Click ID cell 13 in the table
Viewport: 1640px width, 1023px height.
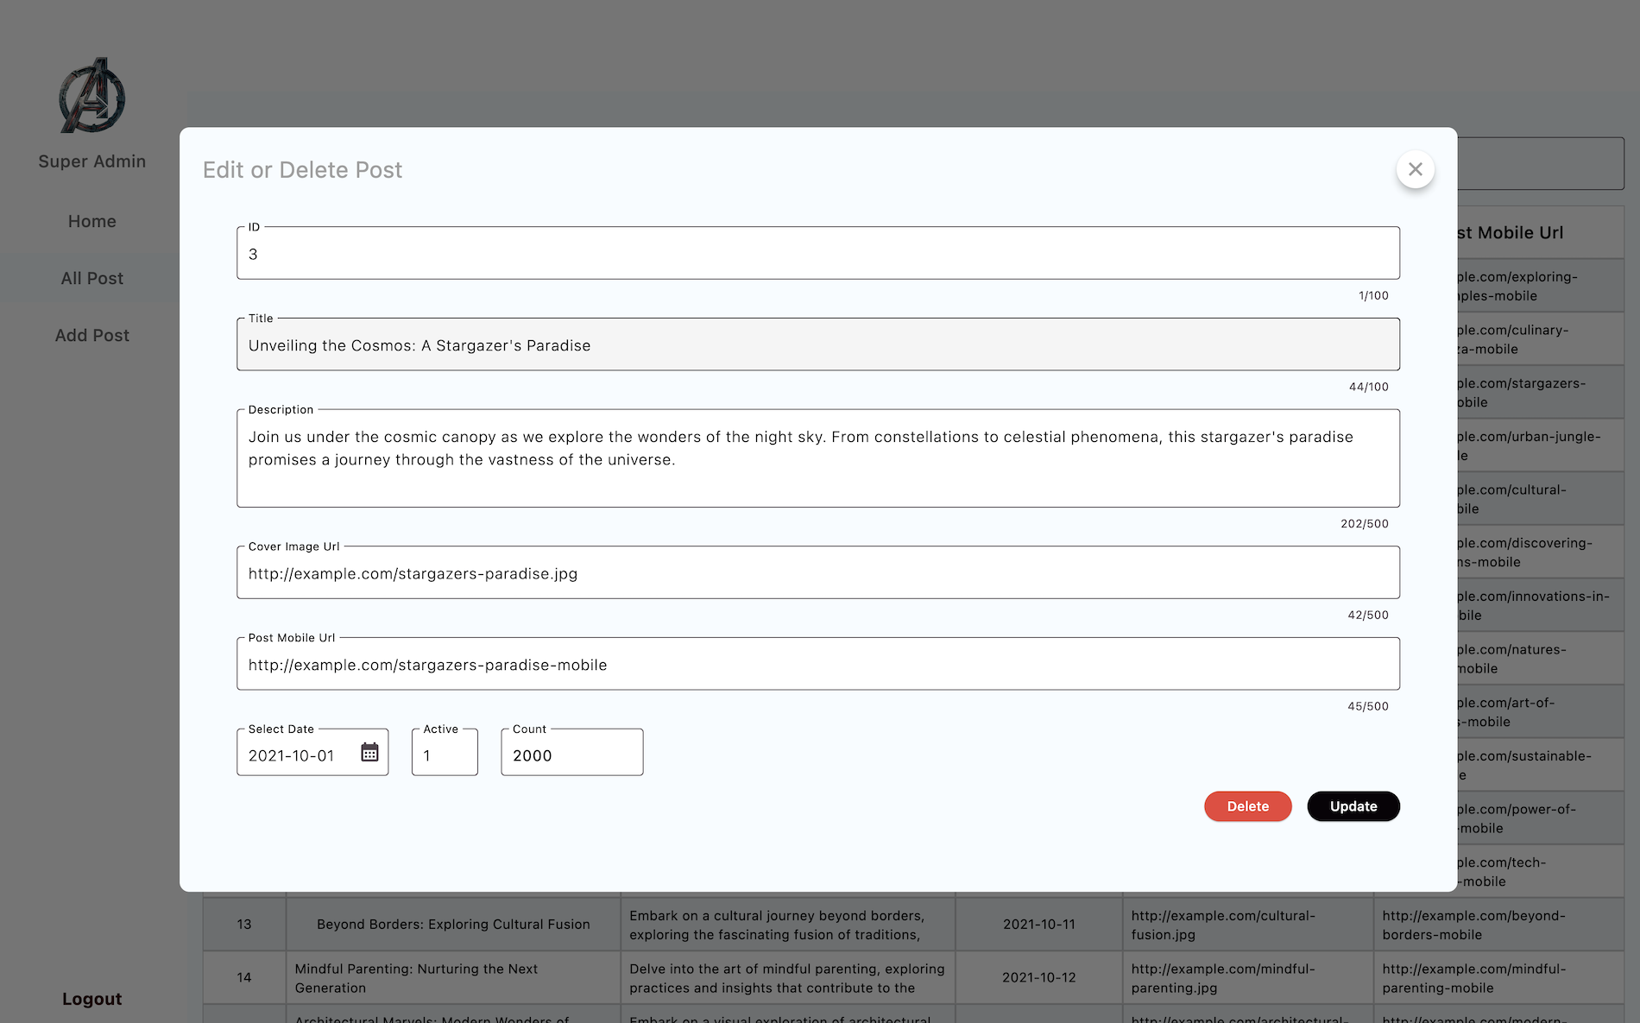[x=244, y=924]
